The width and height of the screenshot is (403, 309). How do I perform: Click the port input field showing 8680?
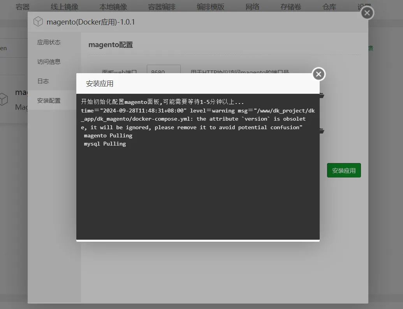164,69
